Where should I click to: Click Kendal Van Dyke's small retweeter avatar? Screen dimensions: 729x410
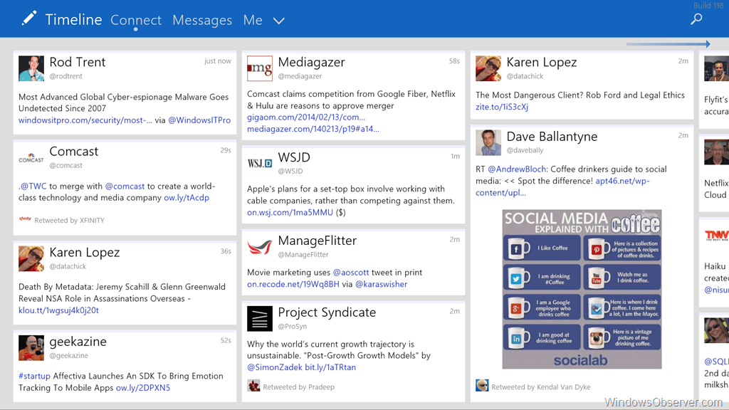pos(482,386)
